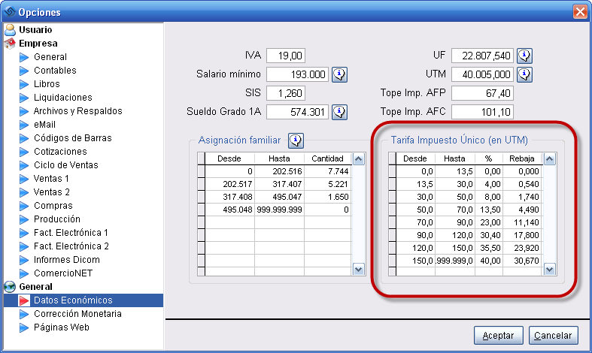
Task: Click the UF value field
Action: click(x=482, y=56)
